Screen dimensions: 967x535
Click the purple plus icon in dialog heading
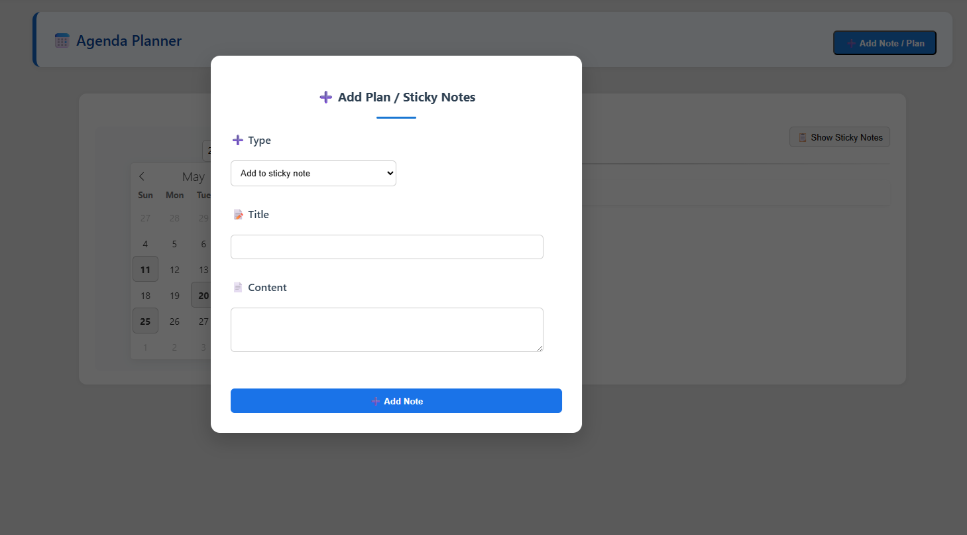point(325,97)
